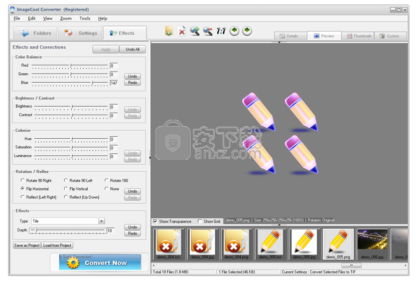This screenshot has width=419, height=281.
Task: Select demo_004.jpg thumbnail
Action: (203, 244)
